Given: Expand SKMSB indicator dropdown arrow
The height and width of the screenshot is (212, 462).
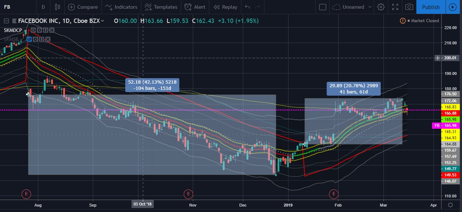Looking at the screenshot, I should pos(22,39).
